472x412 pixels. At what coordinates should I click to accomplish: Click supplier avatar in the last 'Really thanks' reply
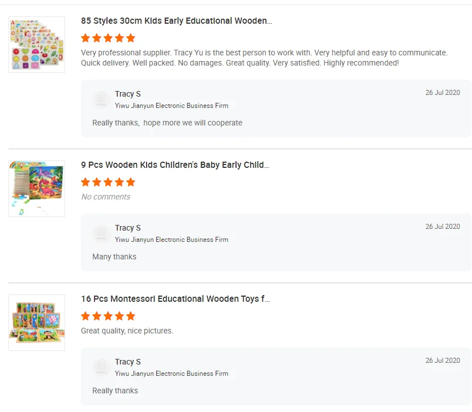click(101, 367)
